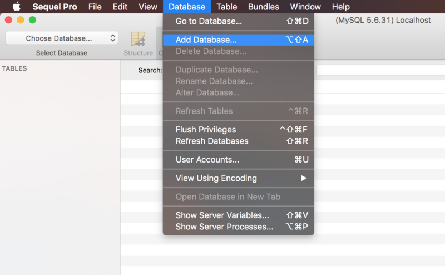Open the Edit menu

120,7
